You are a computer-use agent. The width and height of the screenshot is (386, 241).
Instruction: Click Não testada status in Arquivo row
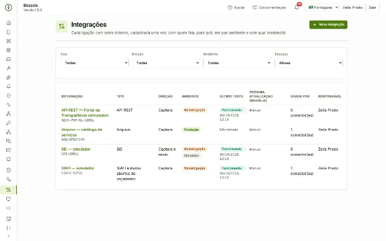228,130
